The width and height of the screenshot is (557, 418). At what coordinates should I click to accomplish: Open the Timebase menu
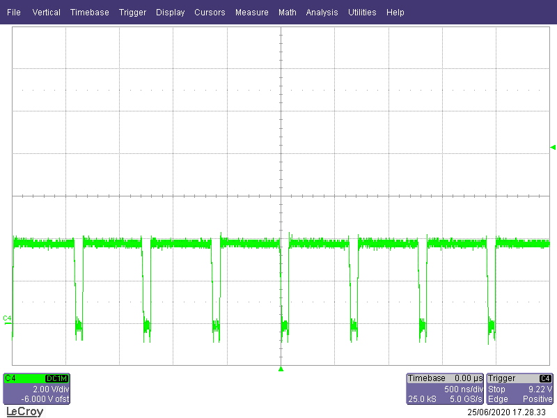click(x=90, y=13)
